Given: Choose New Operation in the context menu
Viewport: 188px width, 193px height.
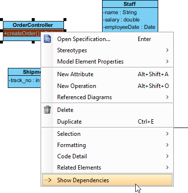Looking at the screenshot, I should pos(107,86).
